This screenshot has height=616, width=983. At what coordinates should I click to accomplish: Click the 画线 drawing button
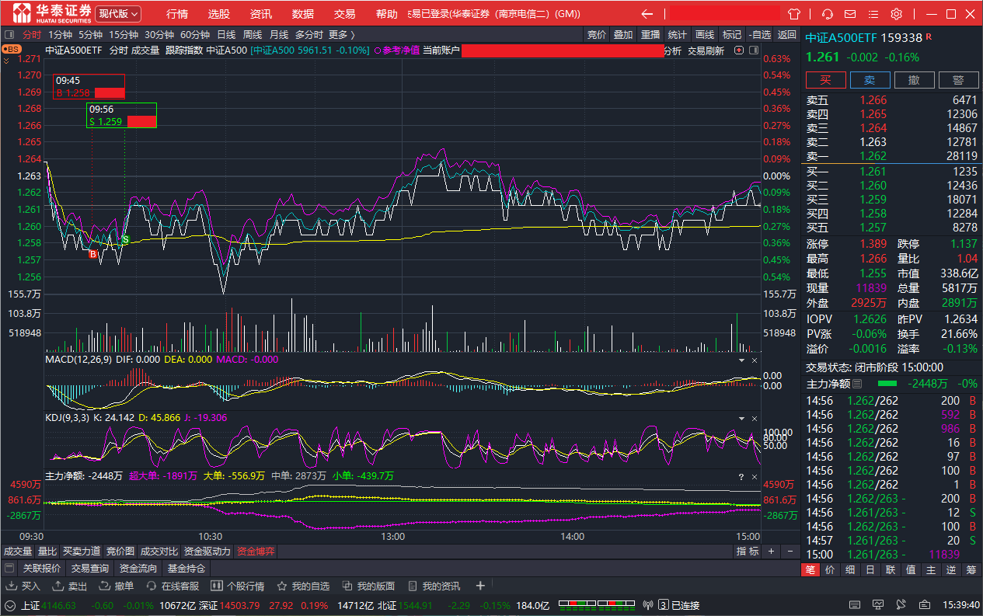coord(705,35)
